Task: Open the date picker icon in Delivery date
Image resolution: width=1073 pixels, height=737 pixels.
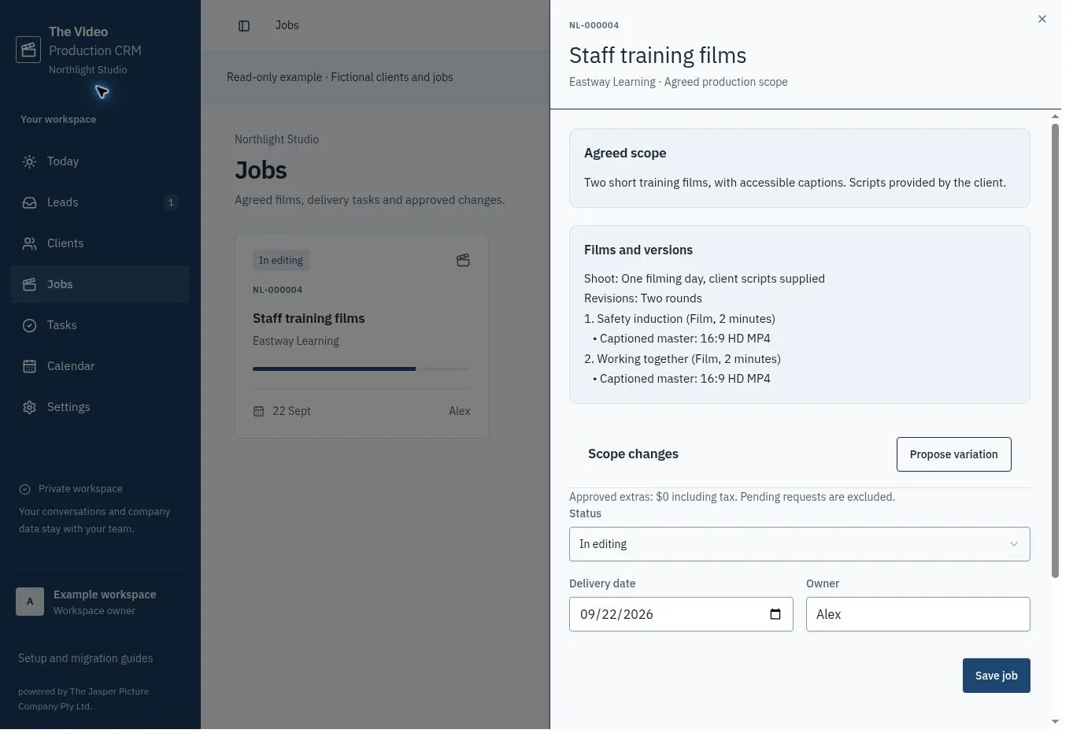Action: coord(775,614)
